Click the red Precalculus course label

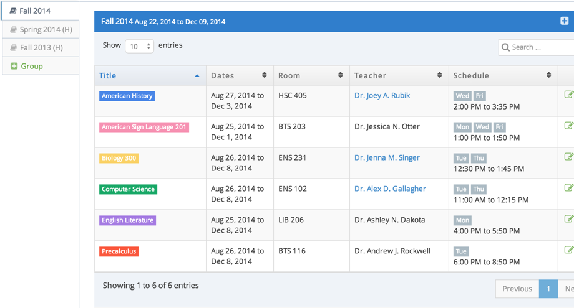119,251
